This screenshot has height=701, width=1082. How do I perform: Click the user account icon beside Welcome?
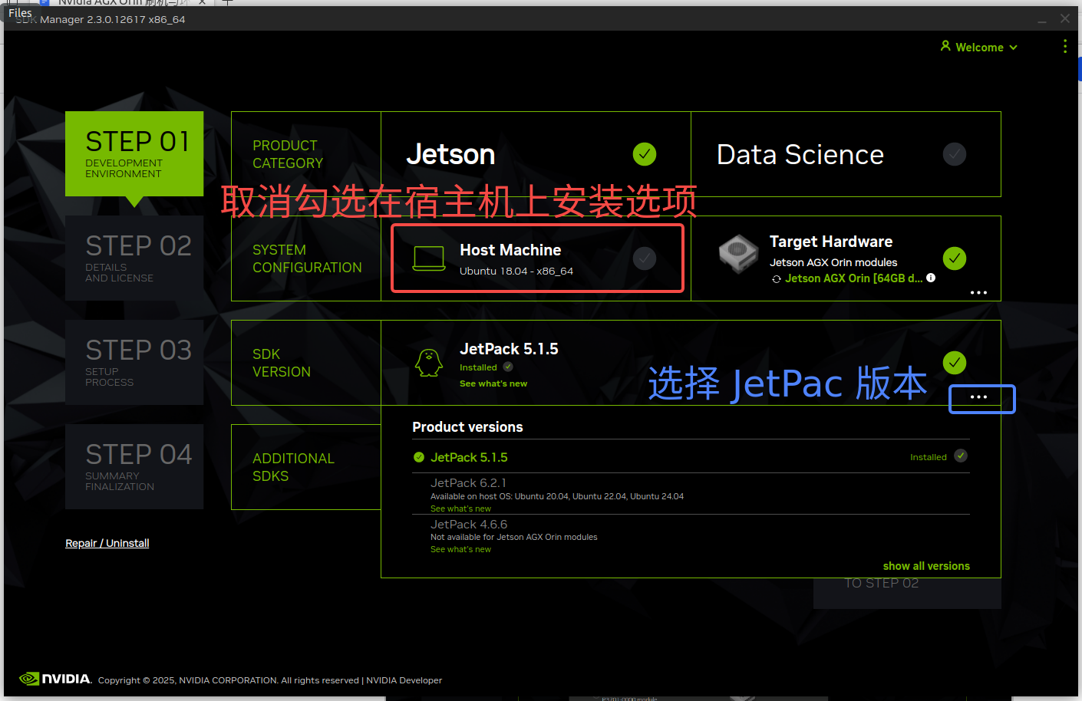(945, 46)
